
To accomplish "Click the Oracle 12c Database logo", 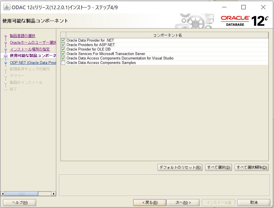I will point(244,21).
